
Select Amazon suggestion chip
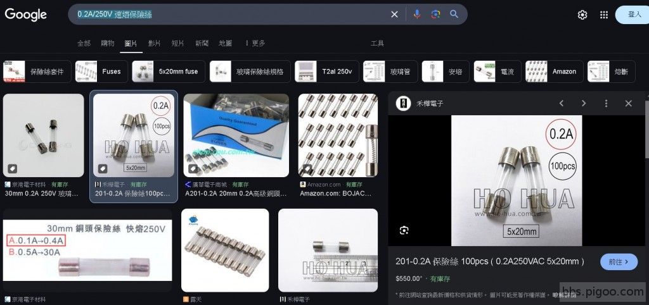(x=554, y=72)
